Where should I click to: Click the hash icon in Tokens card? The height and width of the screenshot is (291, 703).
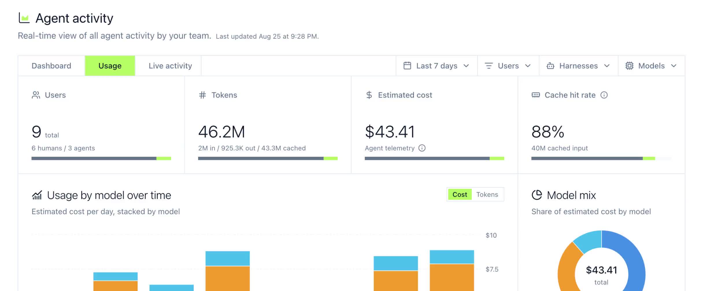(202, 95)
